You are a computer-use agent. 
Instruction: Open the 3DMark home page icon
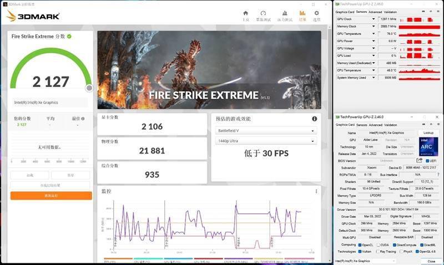(x=245, y=13)
